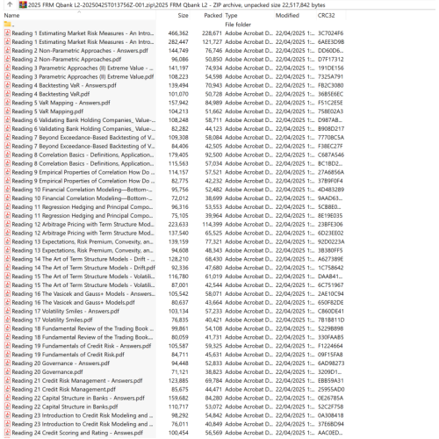Click PDF icon of Reading 20 Governance - Answers.pdf

7,363
